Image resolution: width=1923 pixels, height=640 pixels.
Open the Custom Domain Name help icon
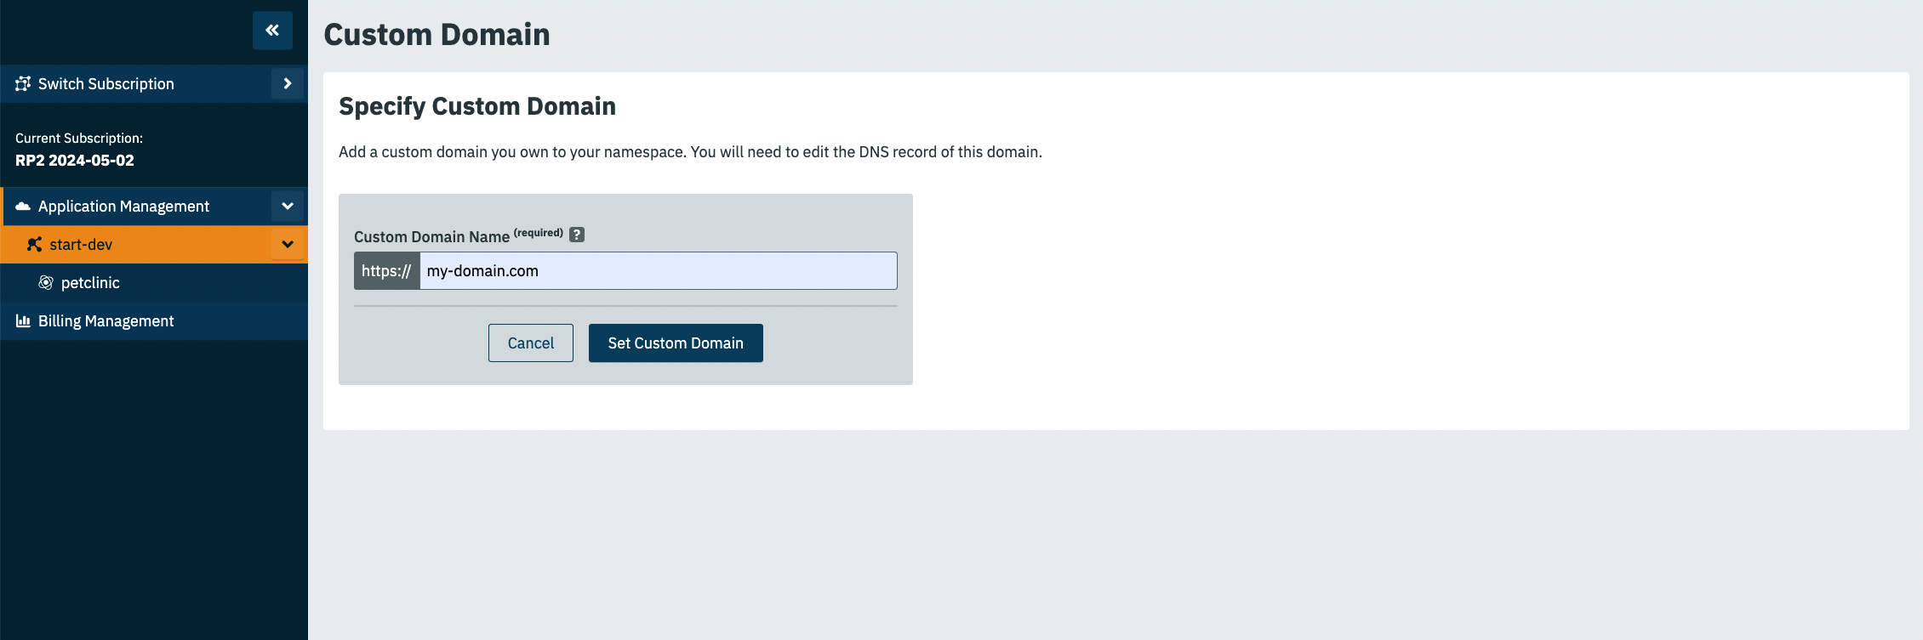[x=577, y=235]
